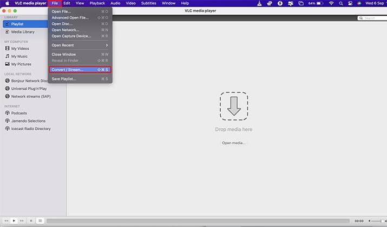Click the My Pictures image icon

[x=7, y=64]
